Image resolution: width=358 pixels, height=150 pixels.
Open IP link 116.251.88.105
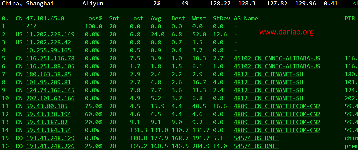(x=50, y=66)
